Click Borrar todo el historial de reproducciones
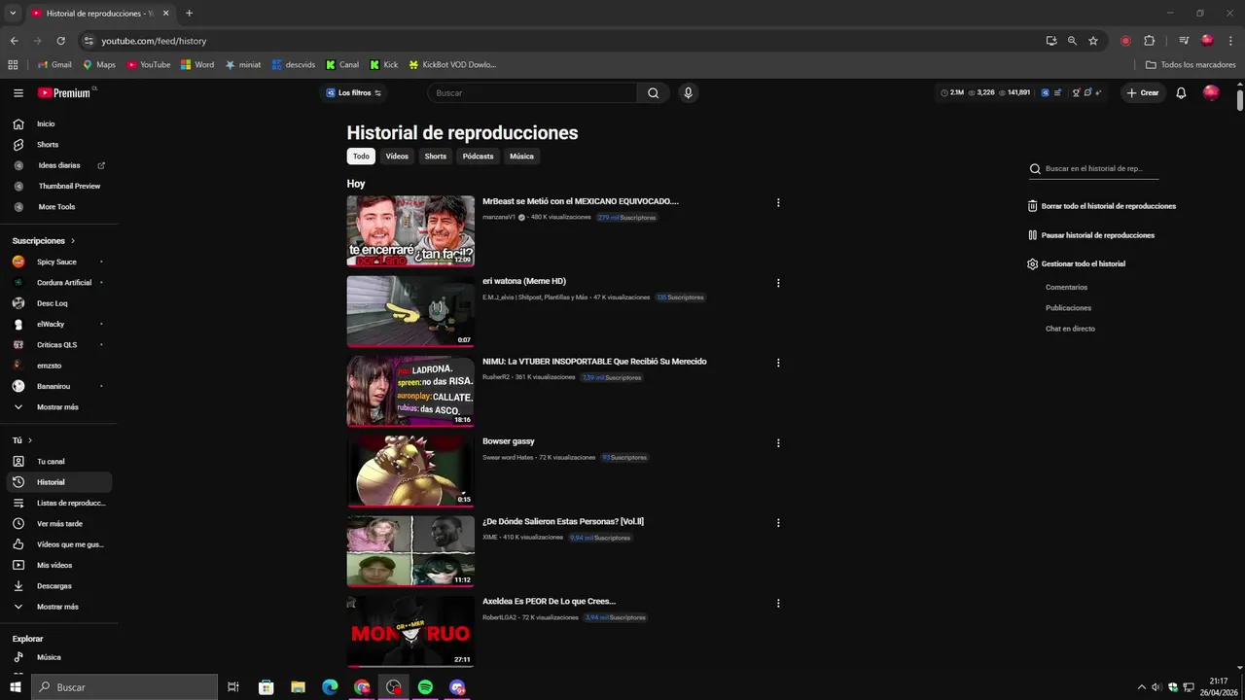 tap(1102, 206)
